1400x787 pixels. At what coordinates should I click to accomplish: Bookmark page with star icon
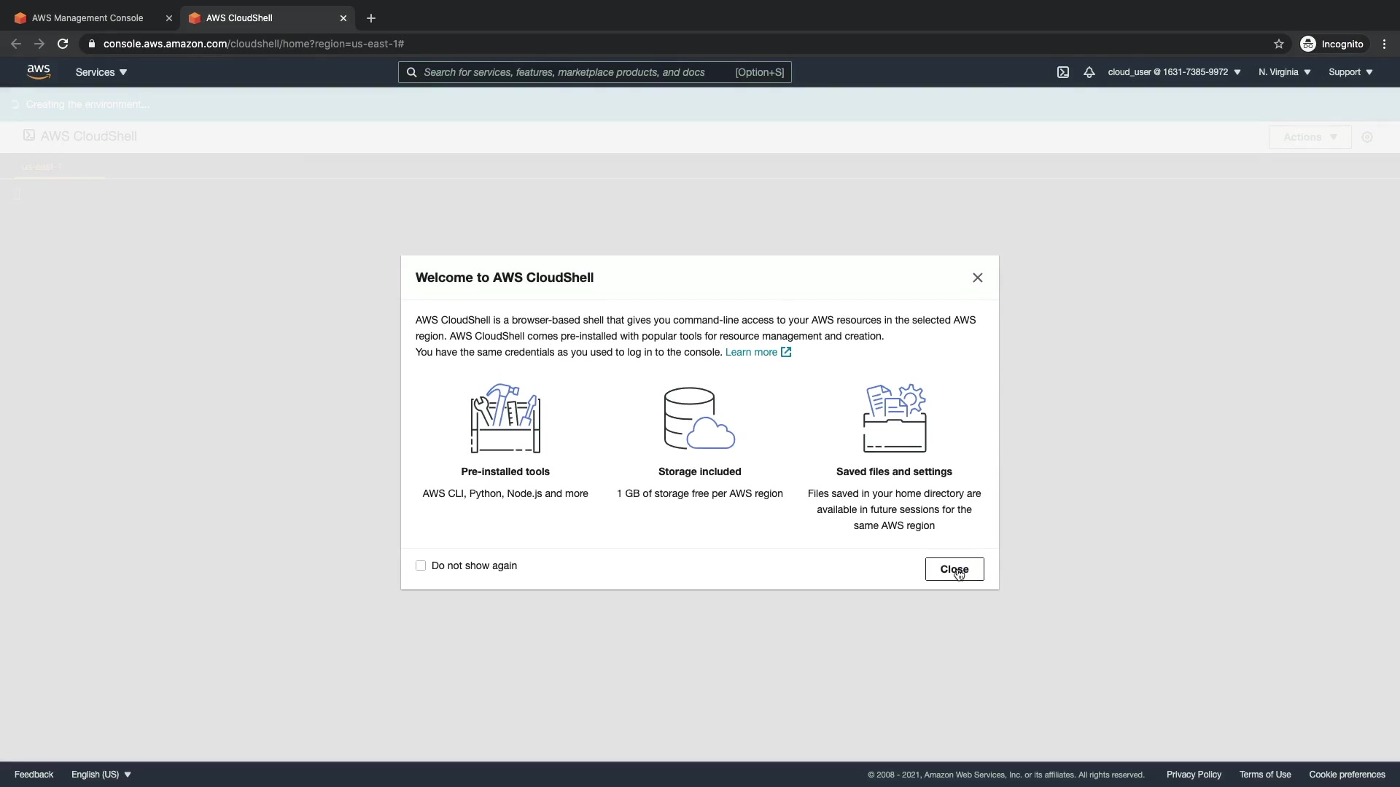click(x=1278, y=44)
